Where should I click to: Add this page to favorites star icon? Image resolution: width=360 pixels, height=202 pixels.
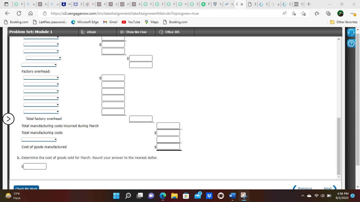click(303, 13)
